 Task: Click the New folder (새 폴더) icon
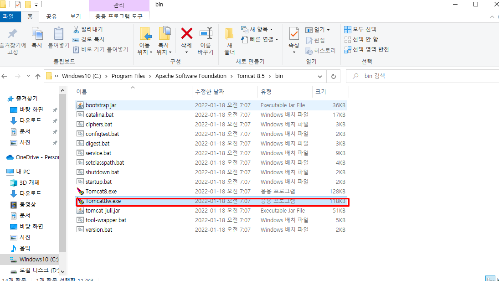tap(229, 34)
